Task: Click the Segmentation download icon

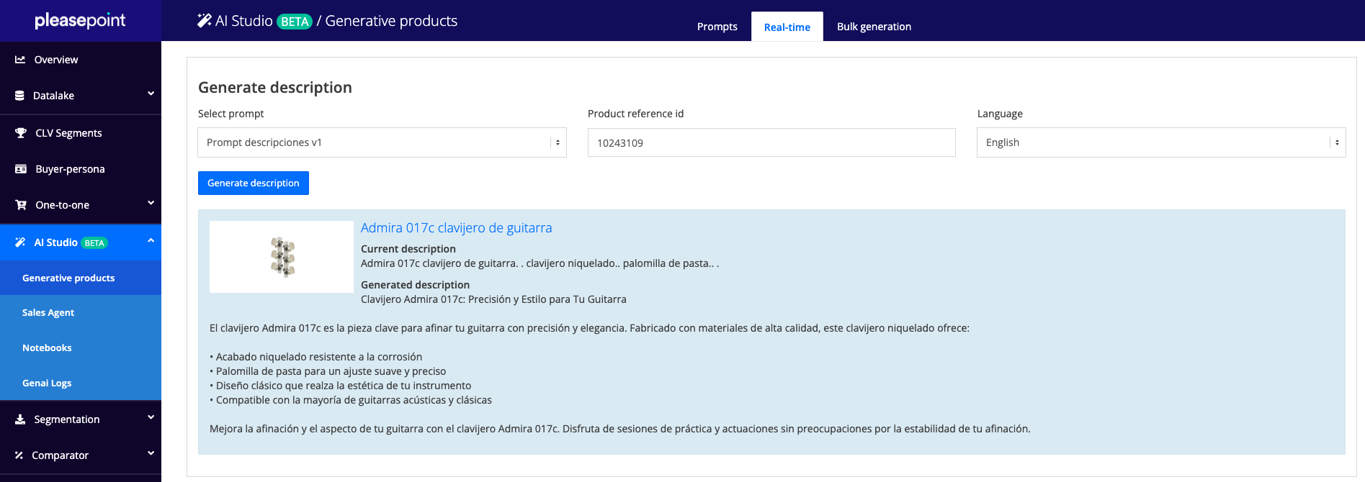Action: tap(20, 419)
